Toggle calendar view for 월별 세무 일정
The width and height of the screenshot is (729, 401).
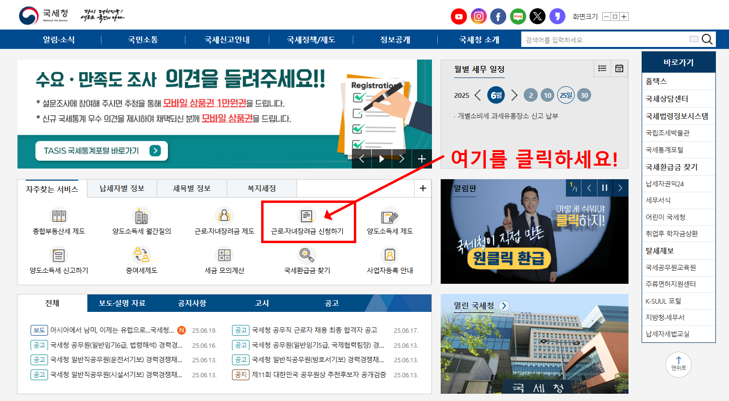coord(619,68)
